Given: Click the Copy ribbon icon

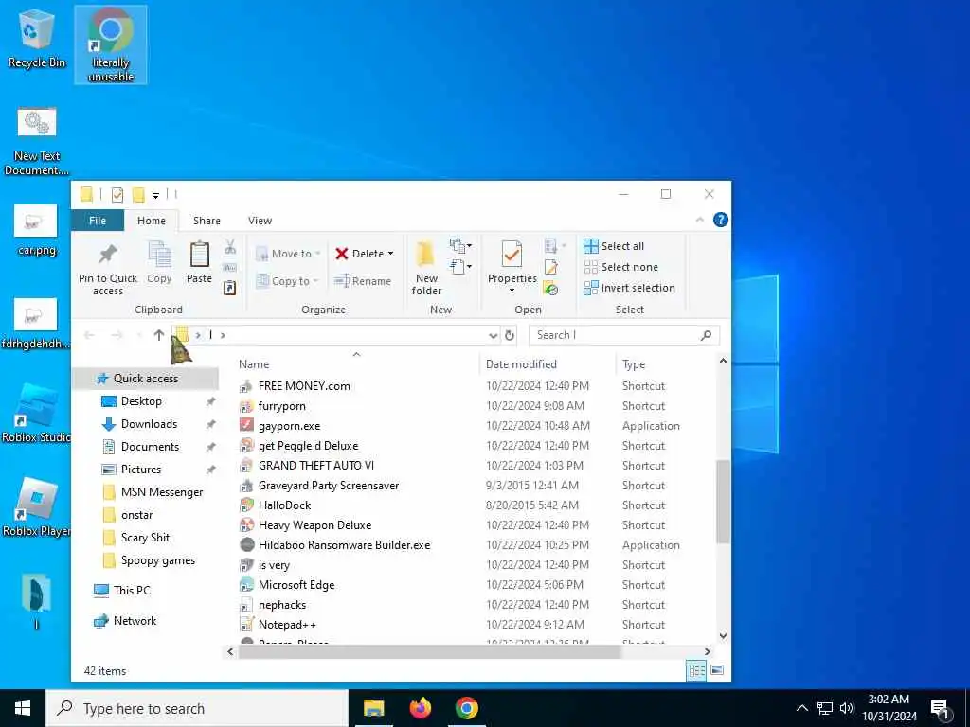Looking at the screenshot, I should (159, 254).
